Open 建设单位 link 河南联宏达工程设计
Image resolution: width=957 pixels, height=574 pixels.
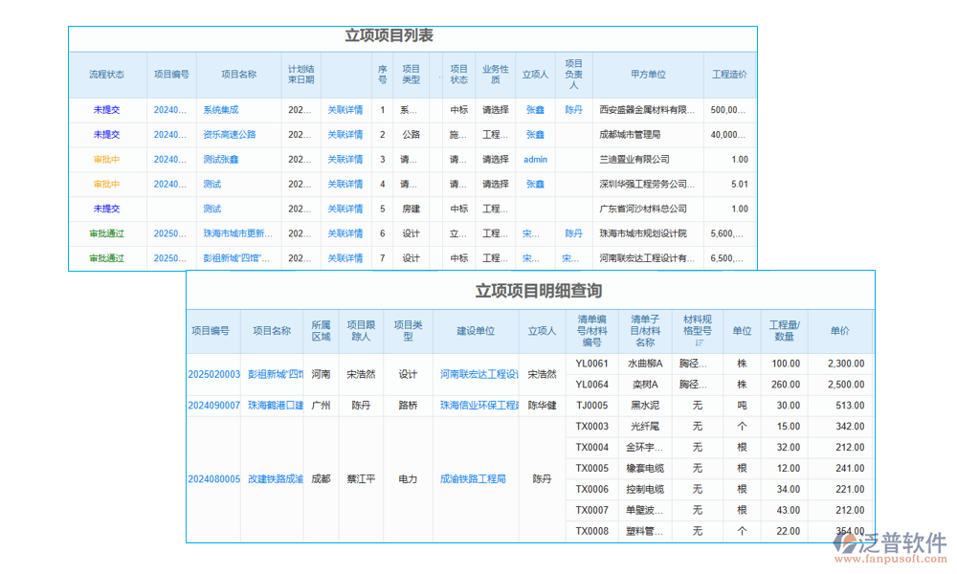click(x=476, y=374)
